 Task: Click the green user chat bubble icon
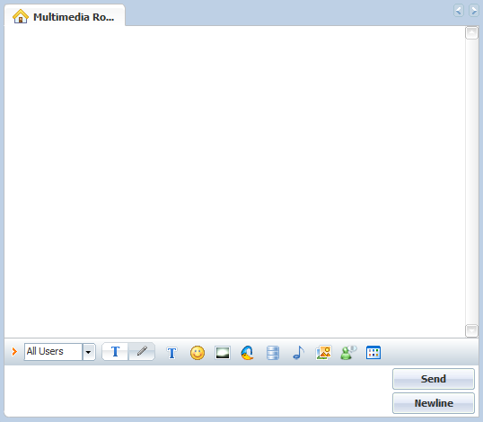pos(348,353)
